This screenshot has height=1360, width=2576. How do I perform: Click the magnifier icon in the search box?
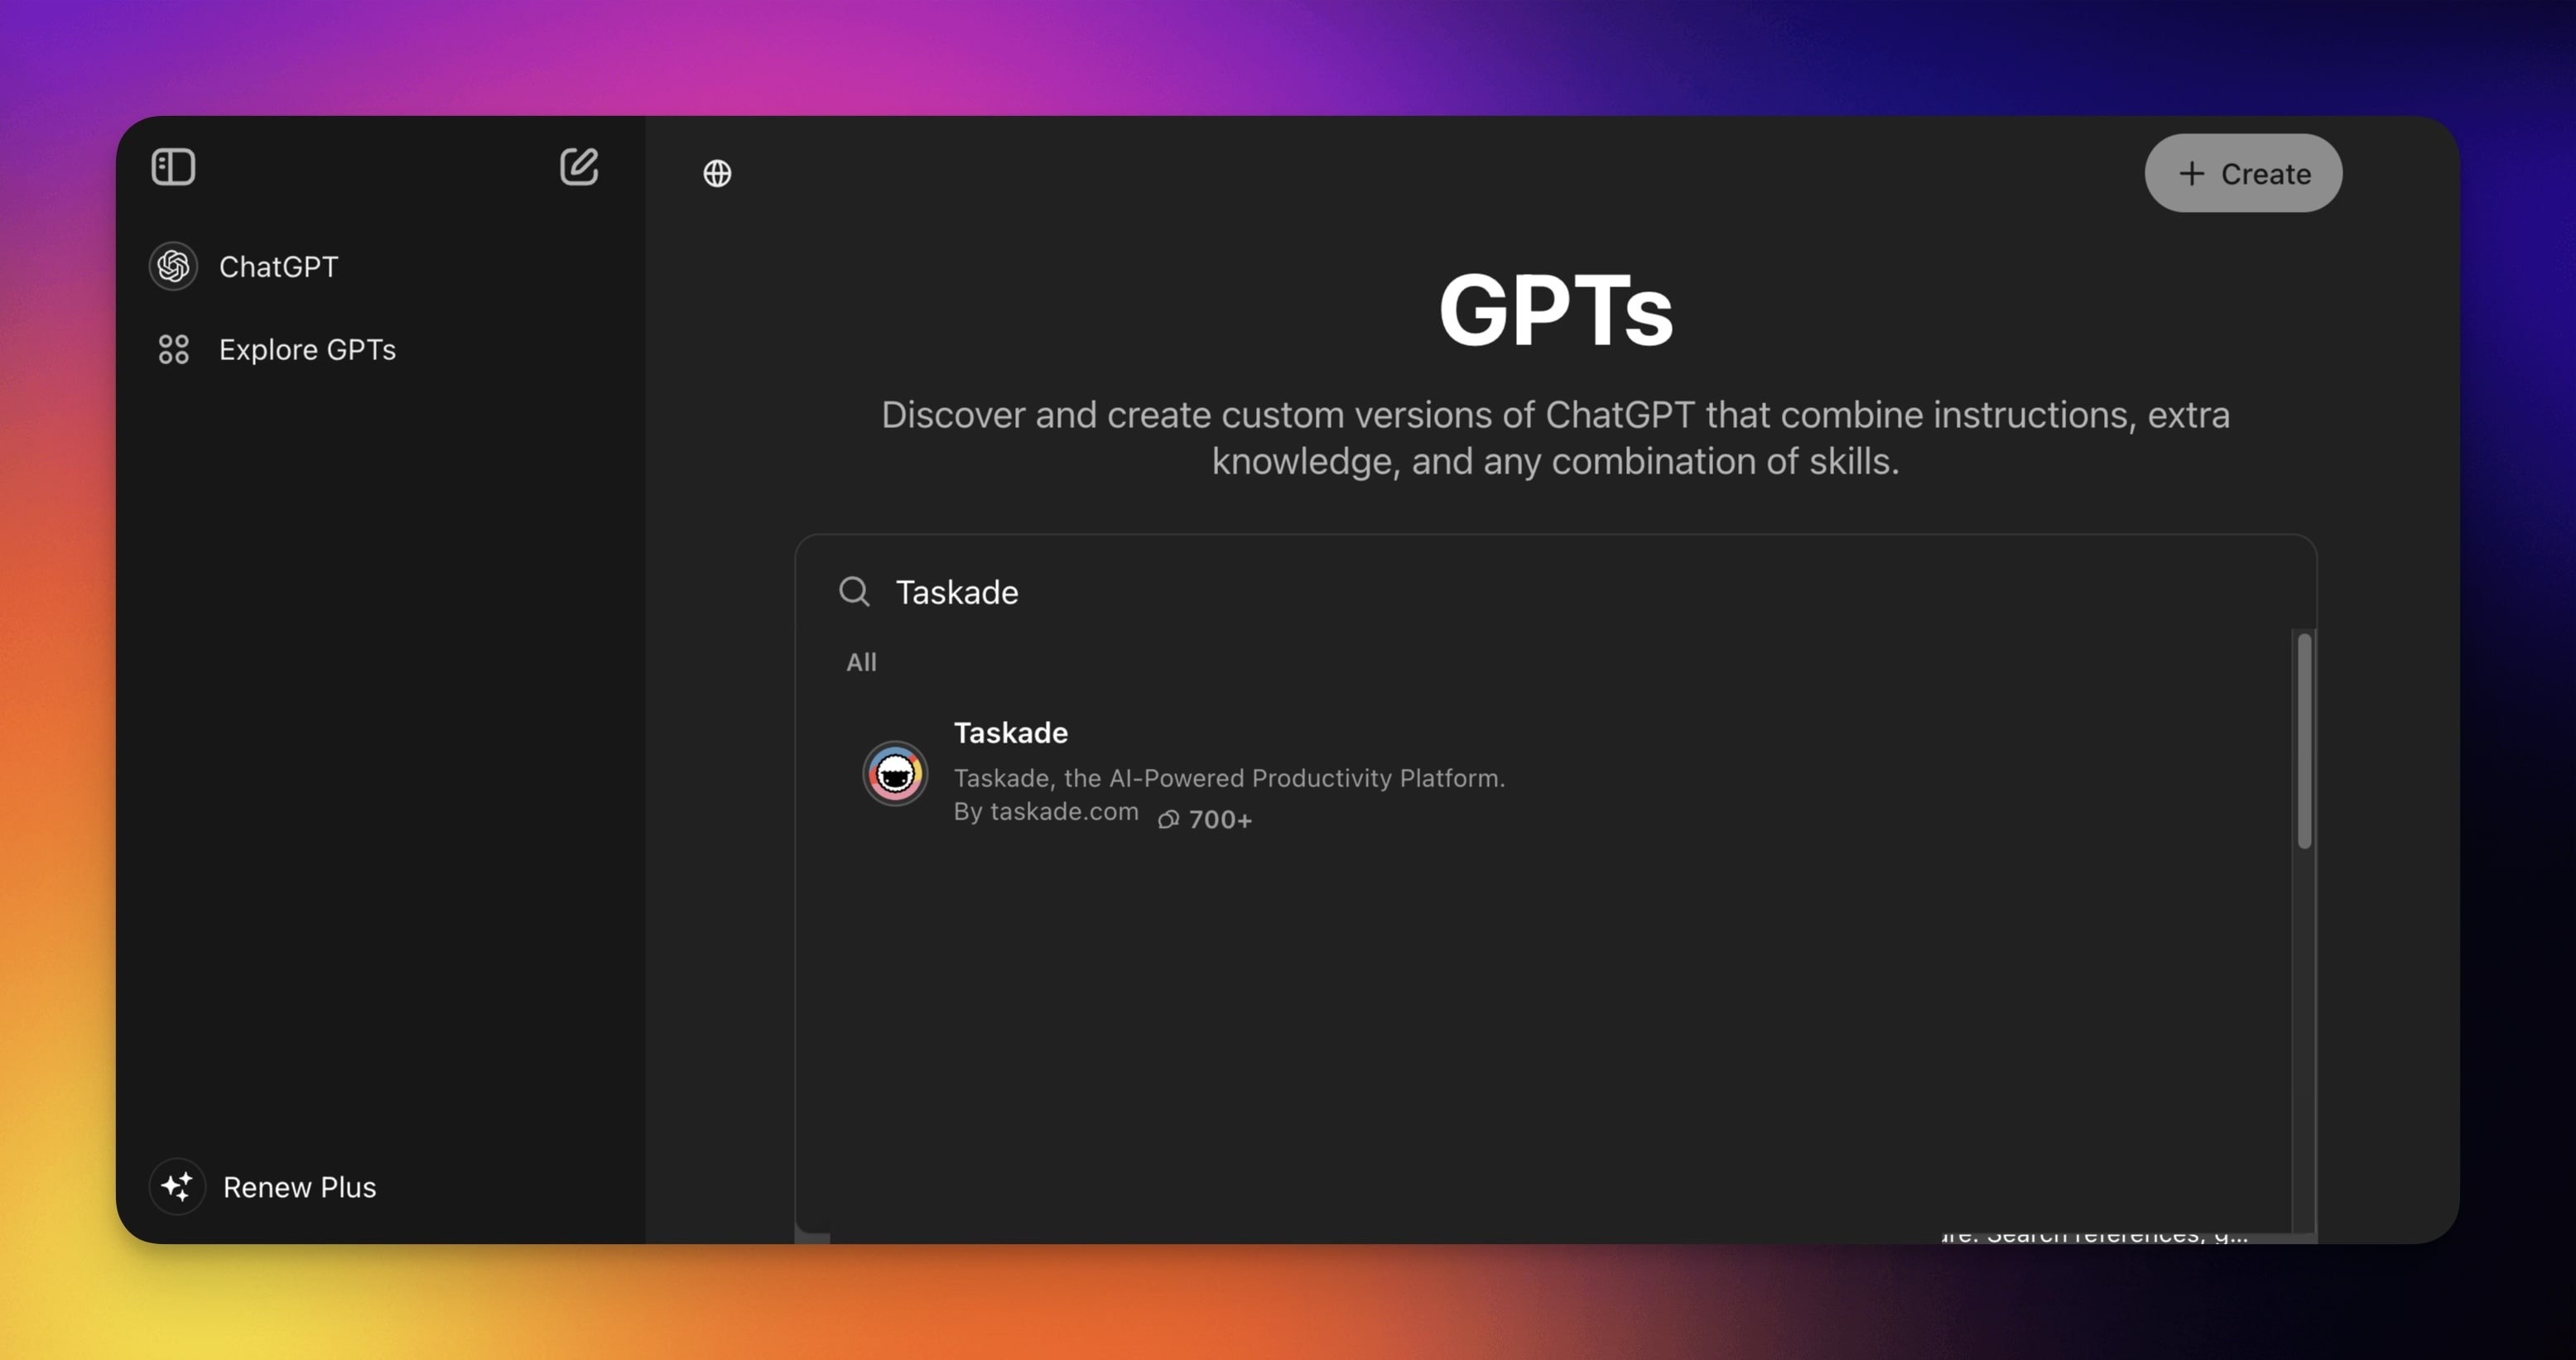pos(854,591)
